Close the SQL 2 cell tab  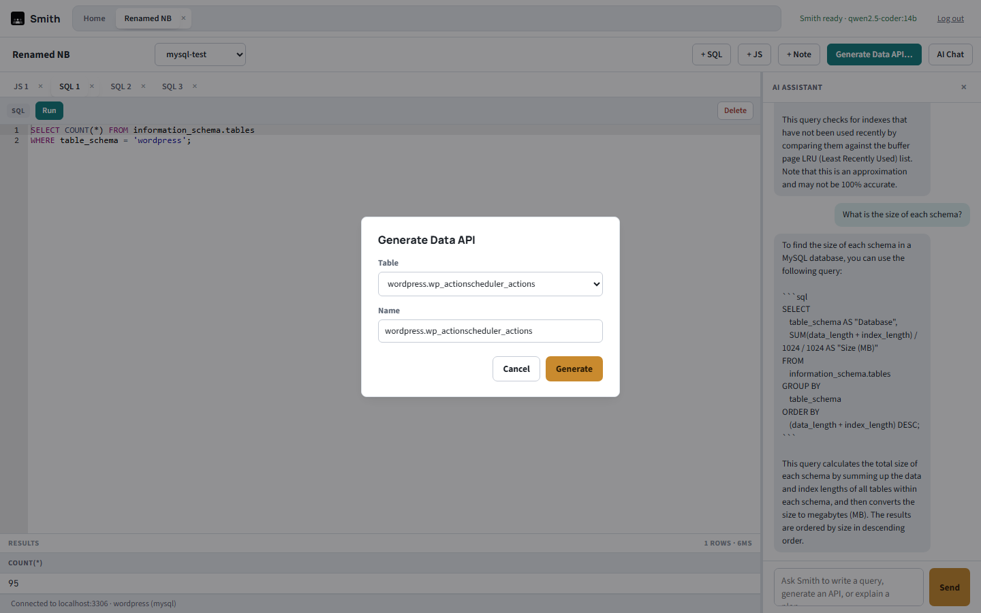[143, 87]
